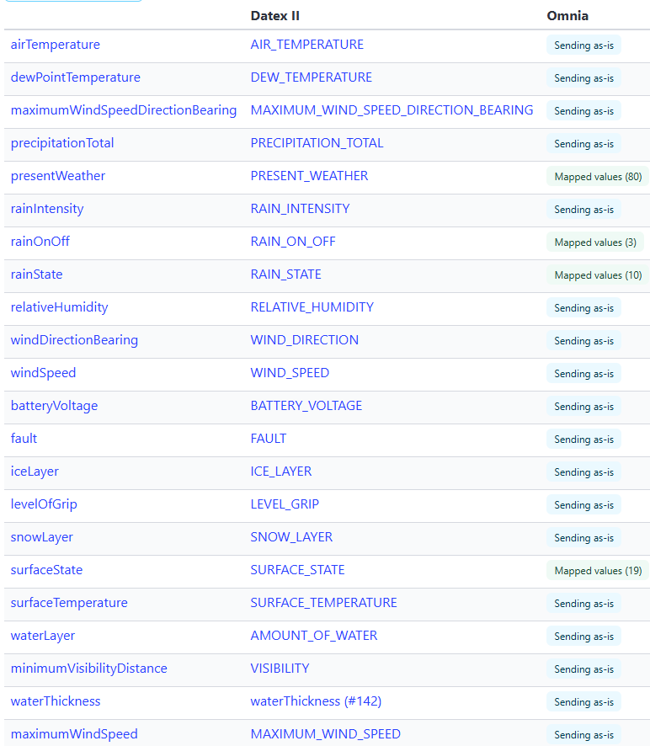Open the VISIBILITY link

pyautogui.click(x=280, y=669)
